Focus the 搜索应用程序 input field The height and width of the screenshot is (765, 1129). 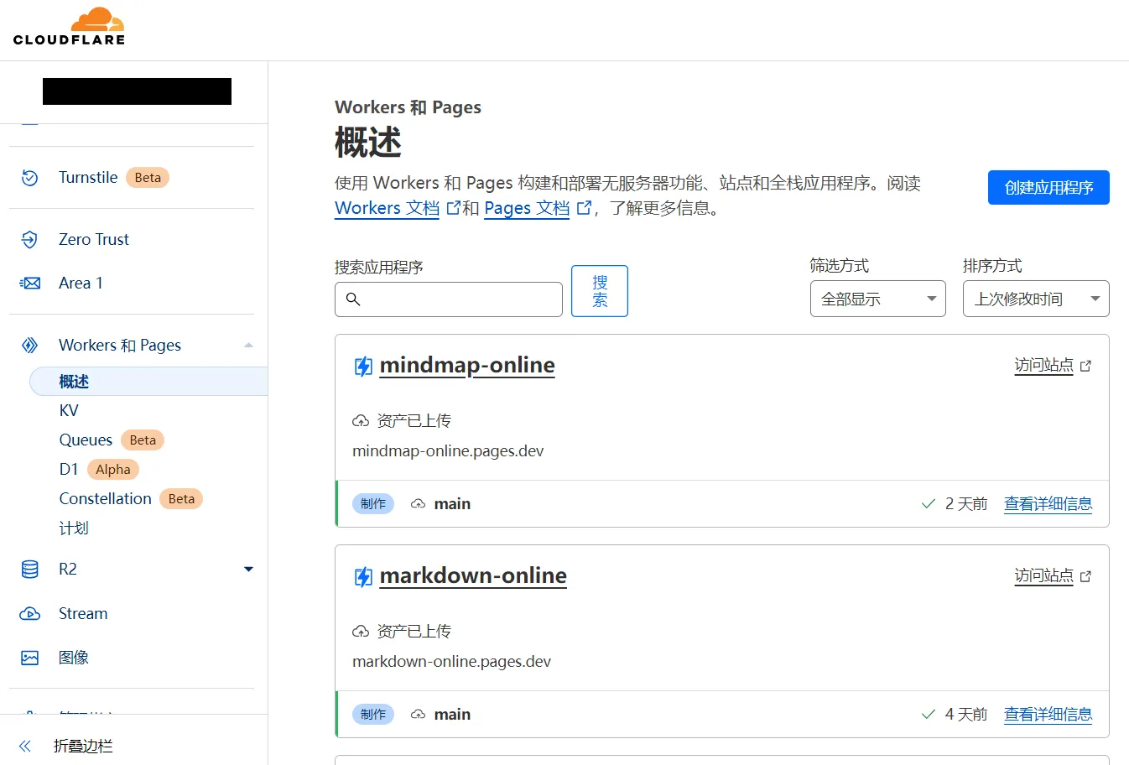coord(449,299)
